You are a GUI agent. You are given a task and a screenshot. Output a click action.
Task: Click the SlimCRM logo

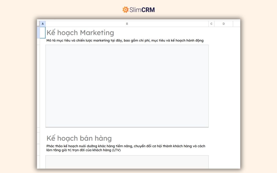tap(138, 10)
